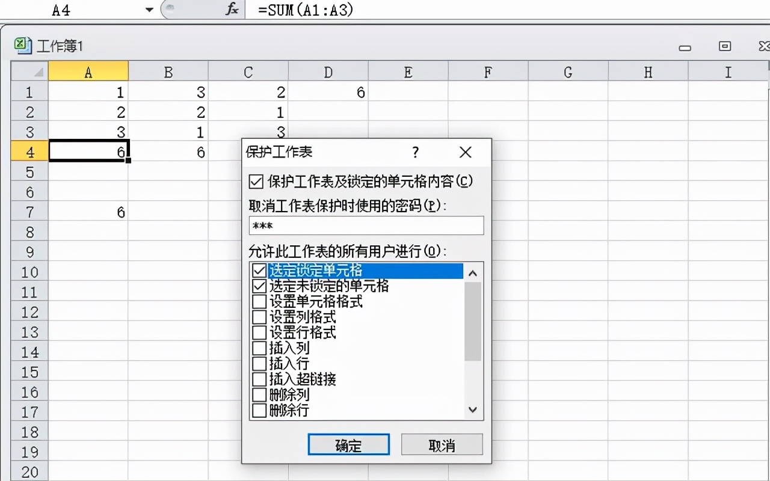Select column A header
The width and height of the screenshot is (770, 481).
click(x=88, y=72)
